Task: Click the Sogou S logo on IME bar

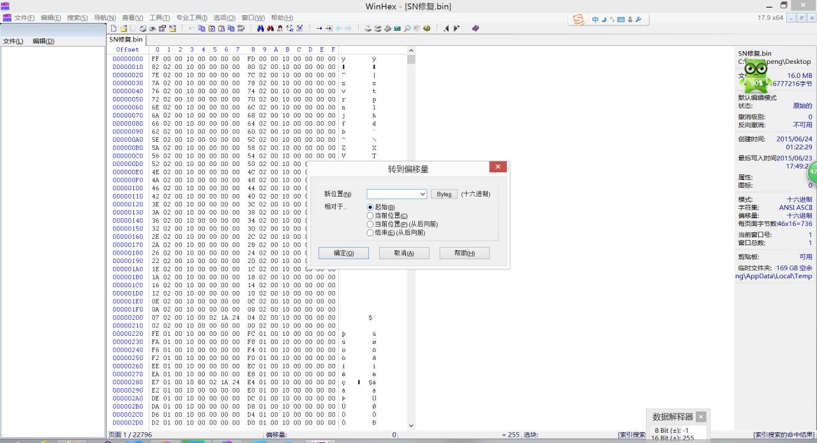Action: point(578,19)
